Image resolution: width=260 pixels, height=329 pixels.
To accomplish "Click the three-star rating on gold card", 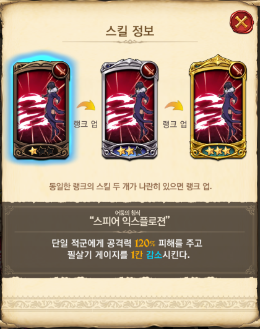I will coord(218,151).
